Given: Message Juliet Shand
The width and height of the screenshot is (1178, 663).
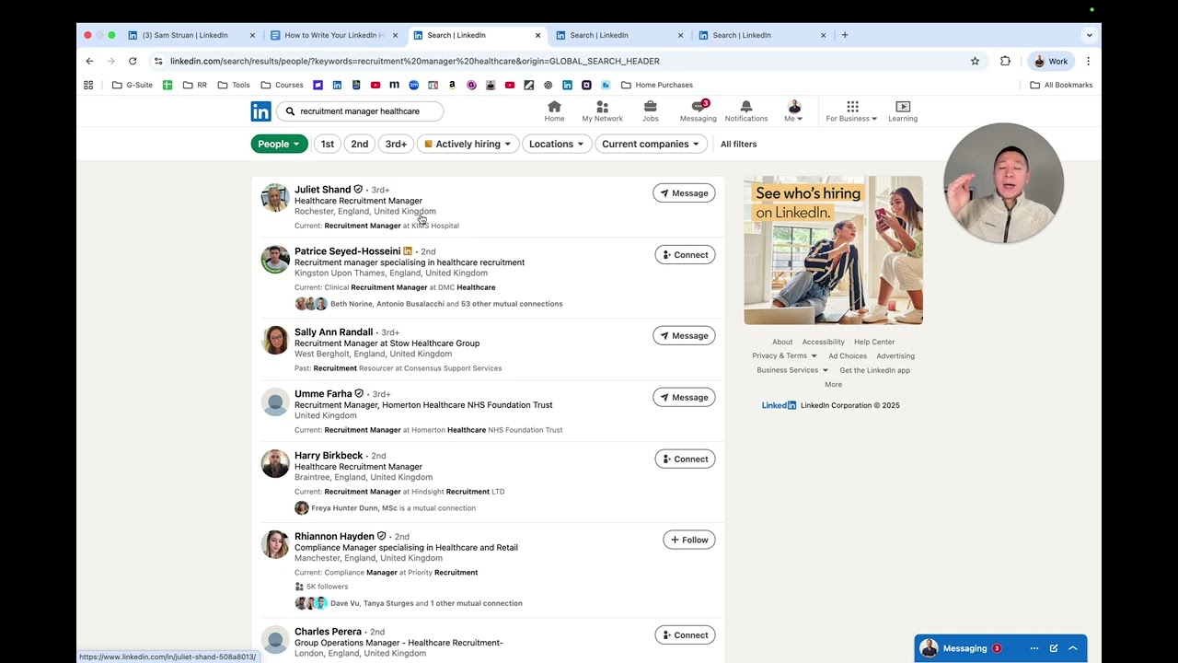Looking at the screenshot, I should 684,193.
